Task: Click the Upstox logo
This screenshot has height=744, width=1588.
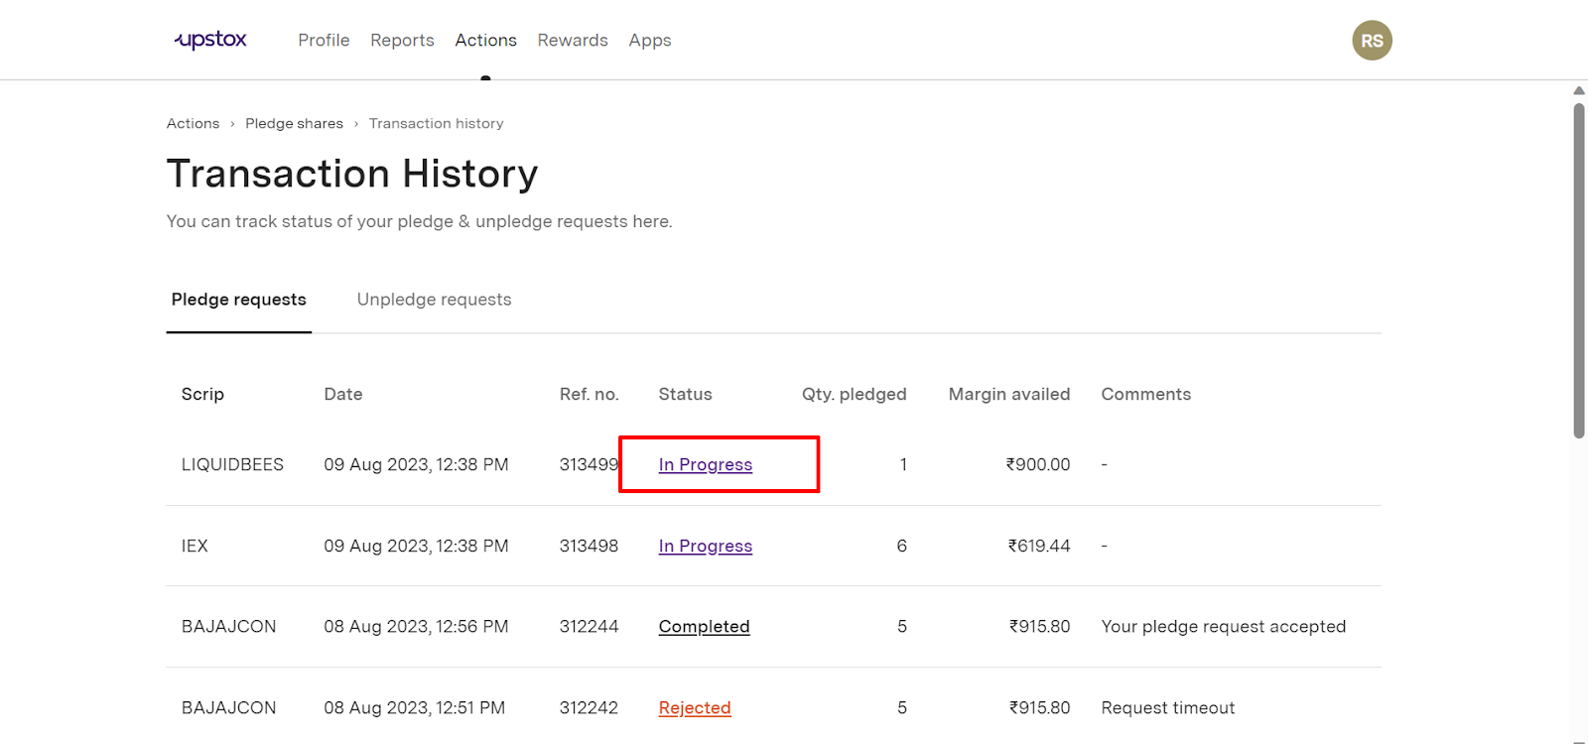Action: click(x=210, y=40)
